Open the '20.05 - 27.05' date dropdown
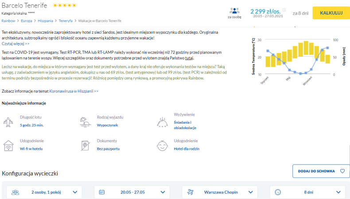Viewport: 350px width, 199px height. (132, 192)
